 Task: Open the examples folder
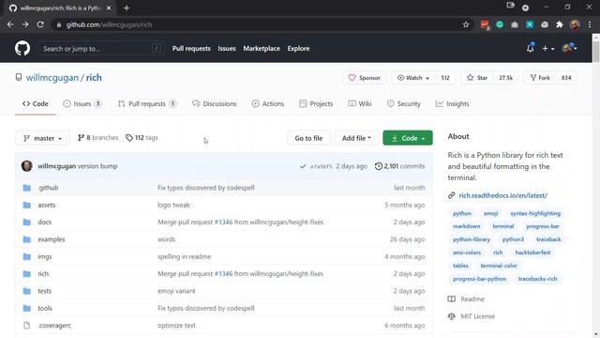click(52, 239)
